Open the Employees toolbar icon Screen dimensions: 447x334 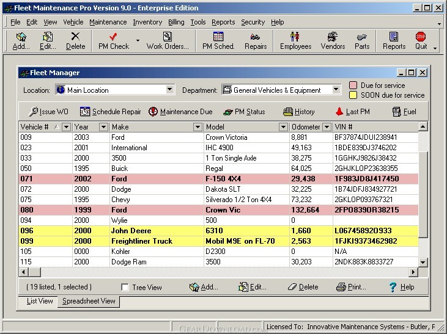point(295,41)
